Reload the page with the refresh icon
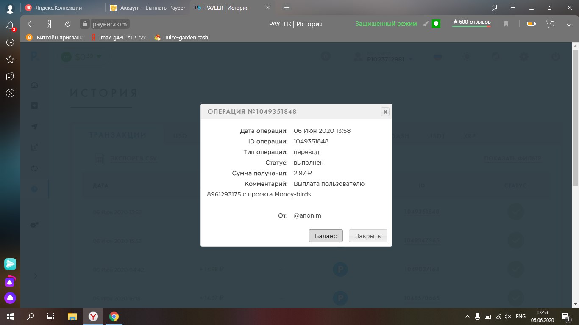The image size is (579, 325). pos(67,24)
